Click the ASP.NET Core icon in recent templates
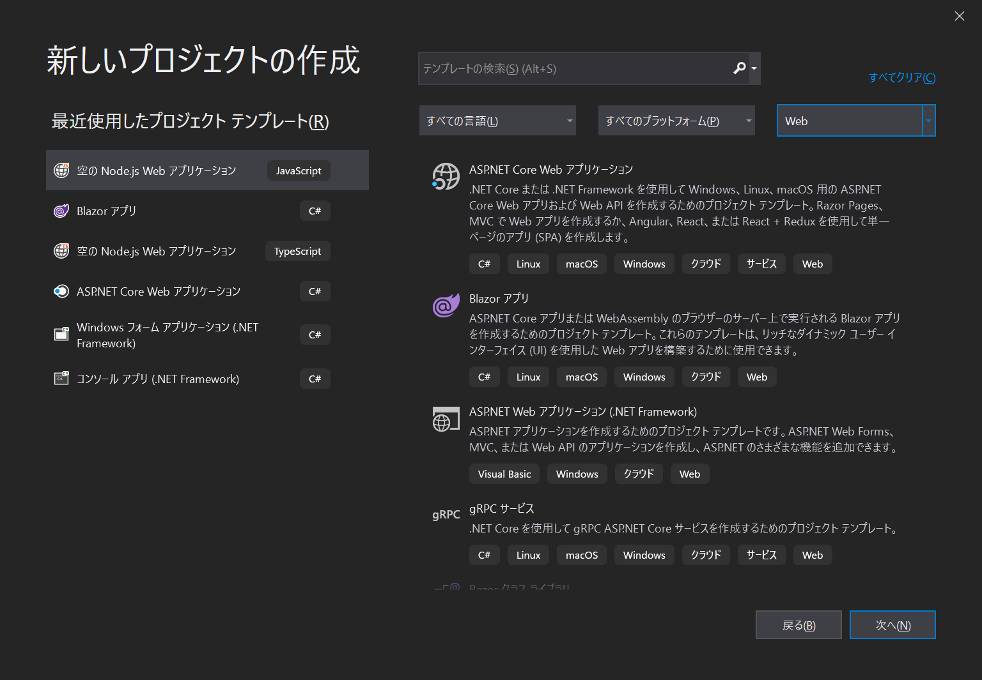 [61, 291]
